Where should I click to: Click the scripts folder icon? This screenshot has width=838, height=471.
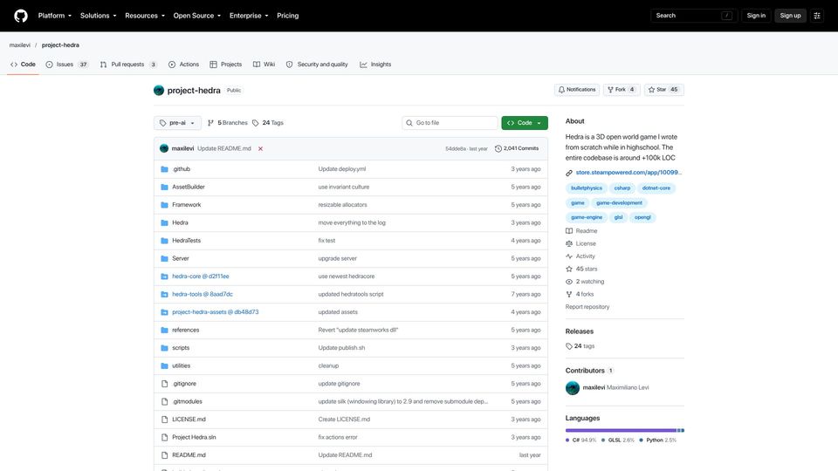click(x=165, y=348)
